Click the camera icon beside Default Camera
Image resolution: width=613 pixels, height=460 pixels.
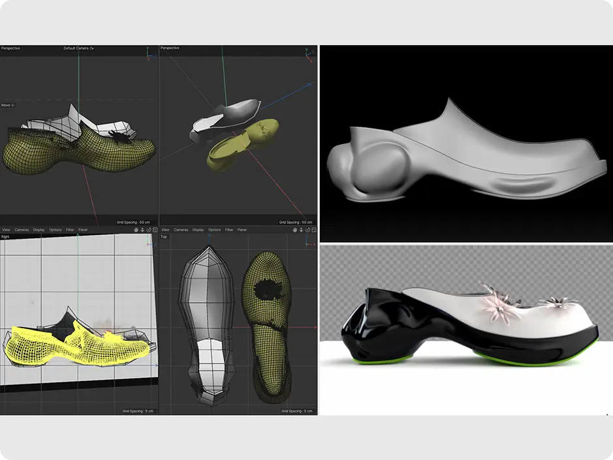[x=92, y=48]
